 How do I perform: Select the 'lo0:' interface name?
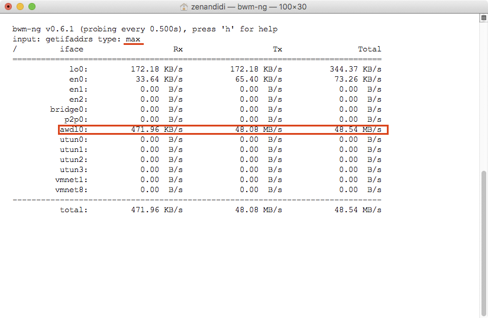(x=79, y=69)
